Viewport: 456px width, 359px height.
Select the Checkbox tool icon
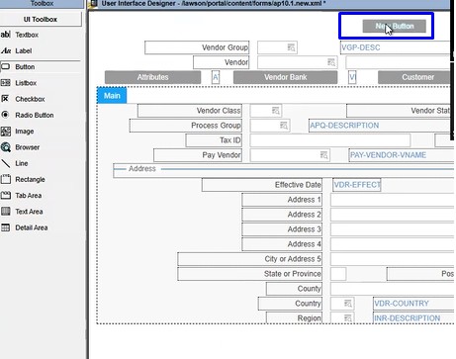tap(5, 99)
